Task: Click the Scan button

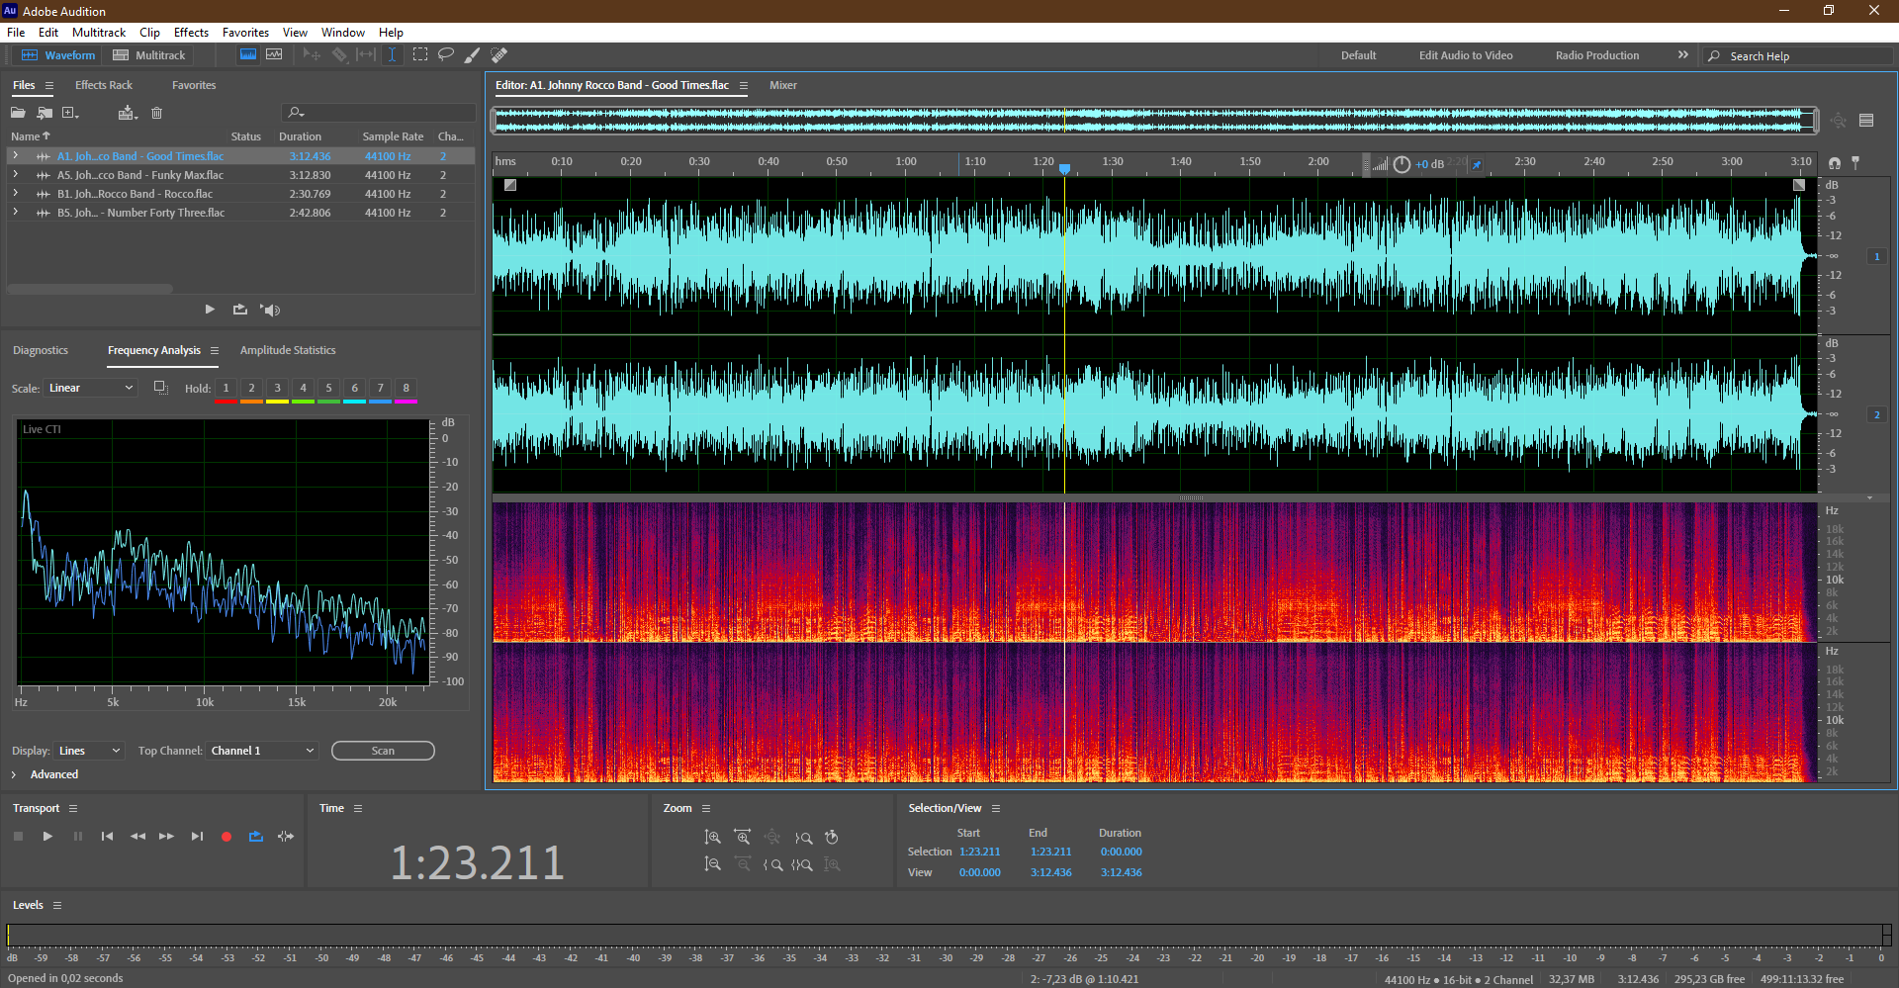Action: (x=383, y=751)
